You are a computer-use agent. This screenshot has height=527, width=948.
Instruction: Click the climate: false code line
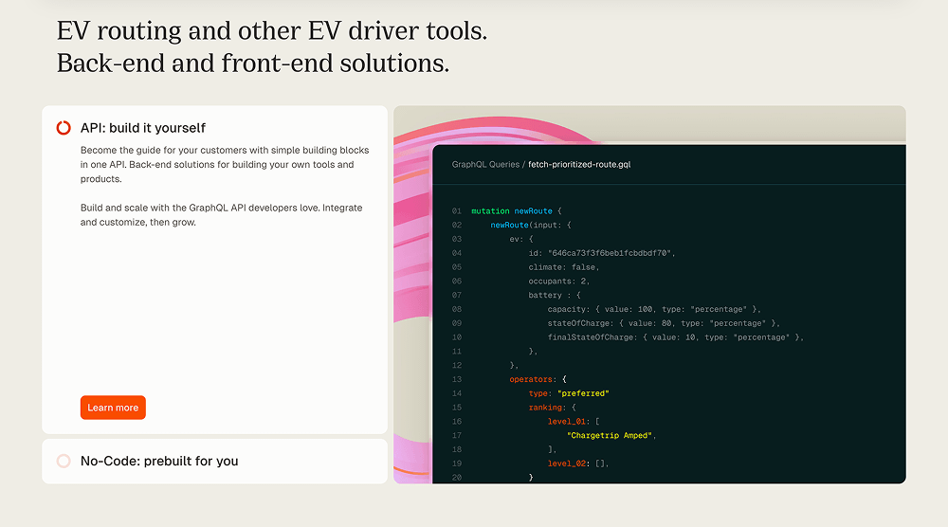[x=563, y=267]
